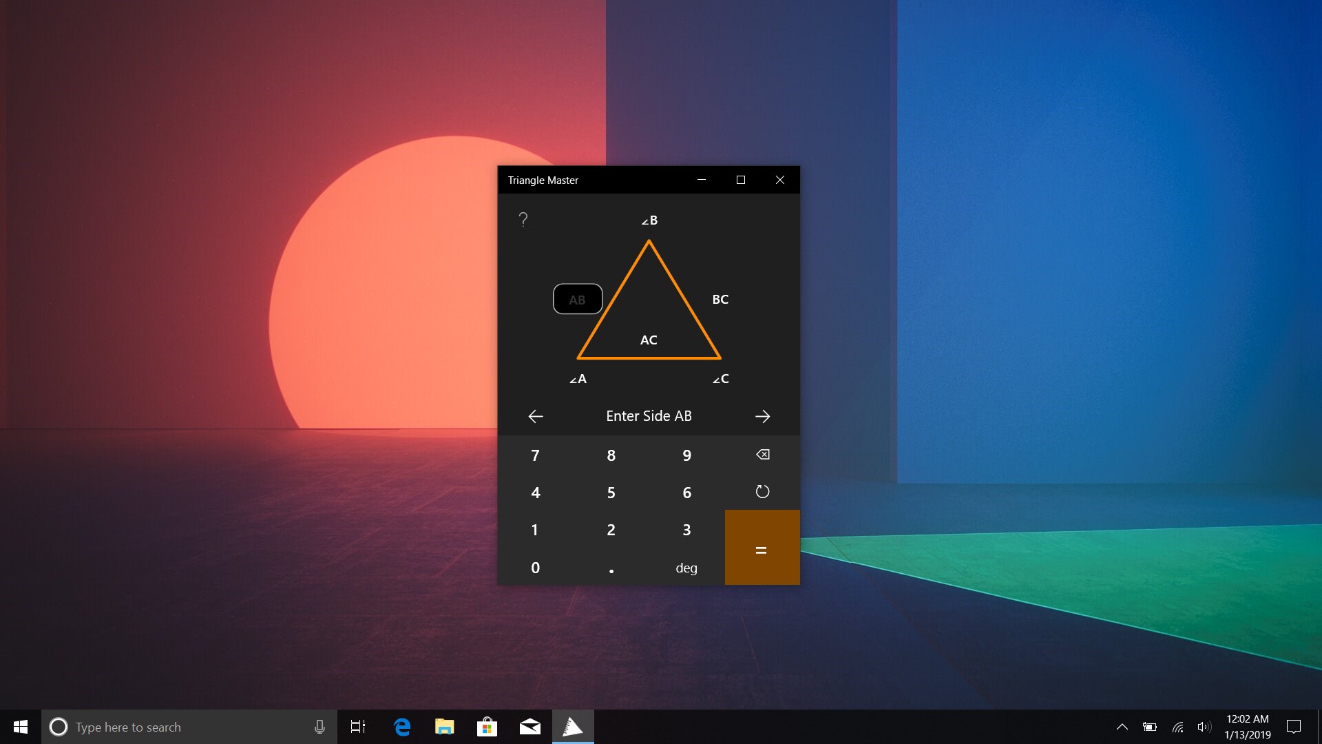The width and height of the screenshot is (1322, 744).
Task: Go to previous field with left arrow
Action: coord(536,416)
